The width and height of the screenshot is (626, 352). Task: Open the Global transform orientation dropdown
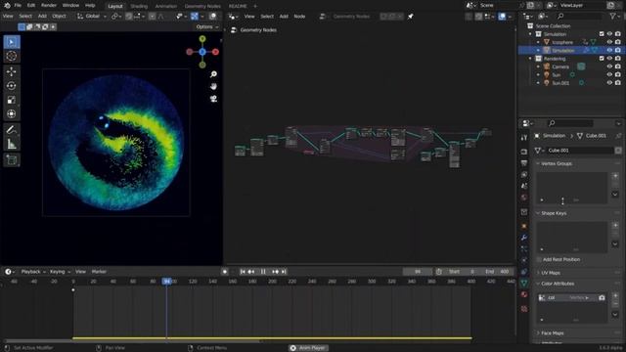[x=92, y=17]
